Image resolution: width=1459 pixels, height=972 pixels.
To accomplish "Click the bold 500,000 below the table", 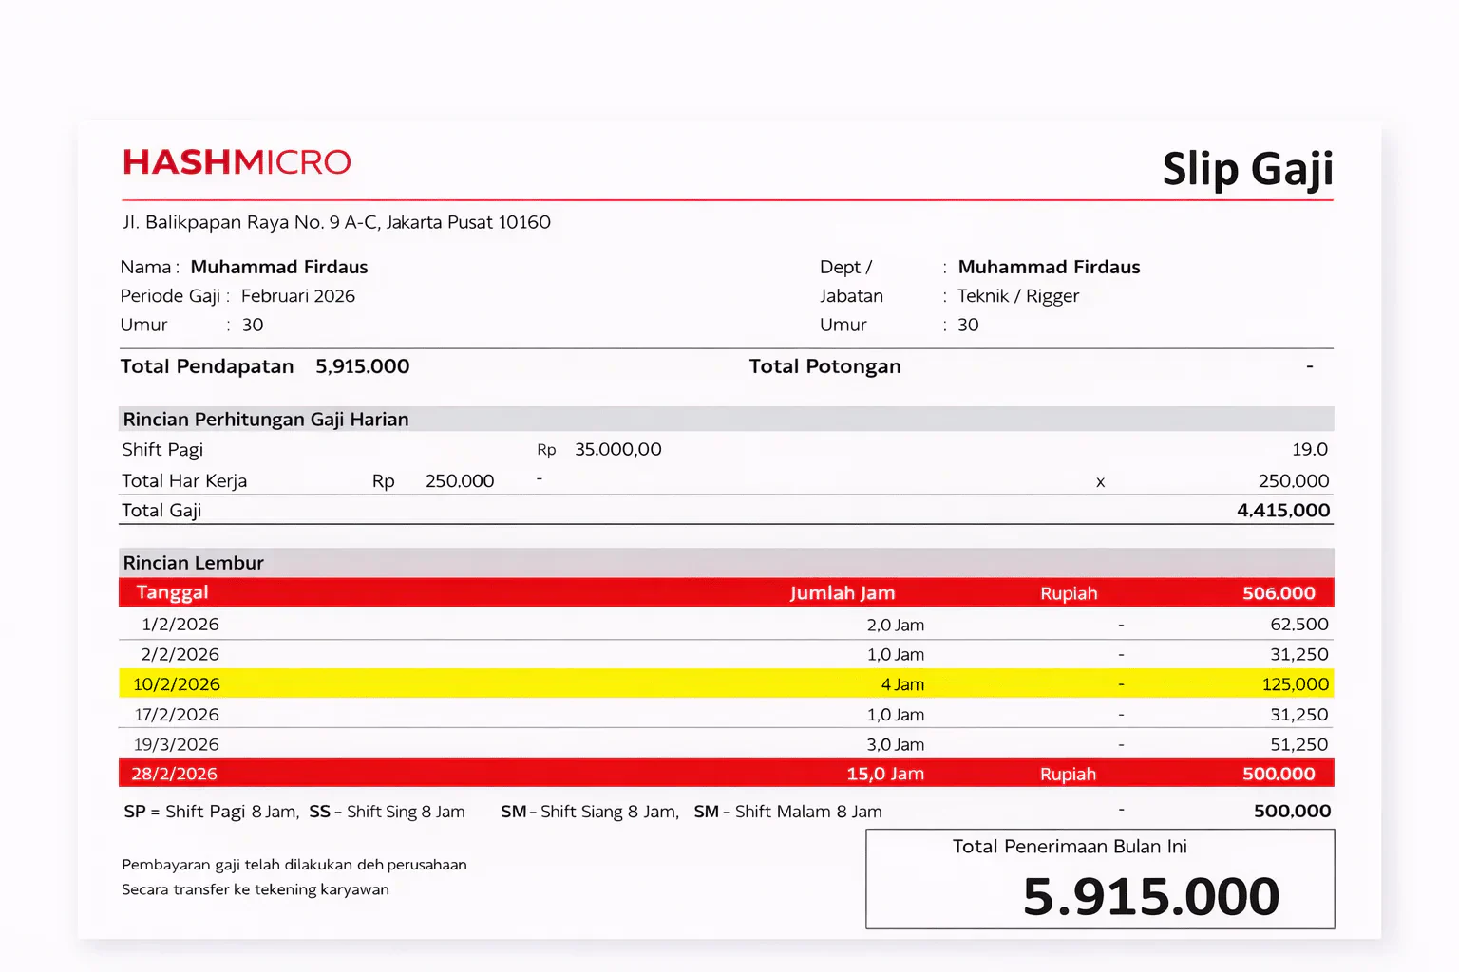I will [1293, 811].
